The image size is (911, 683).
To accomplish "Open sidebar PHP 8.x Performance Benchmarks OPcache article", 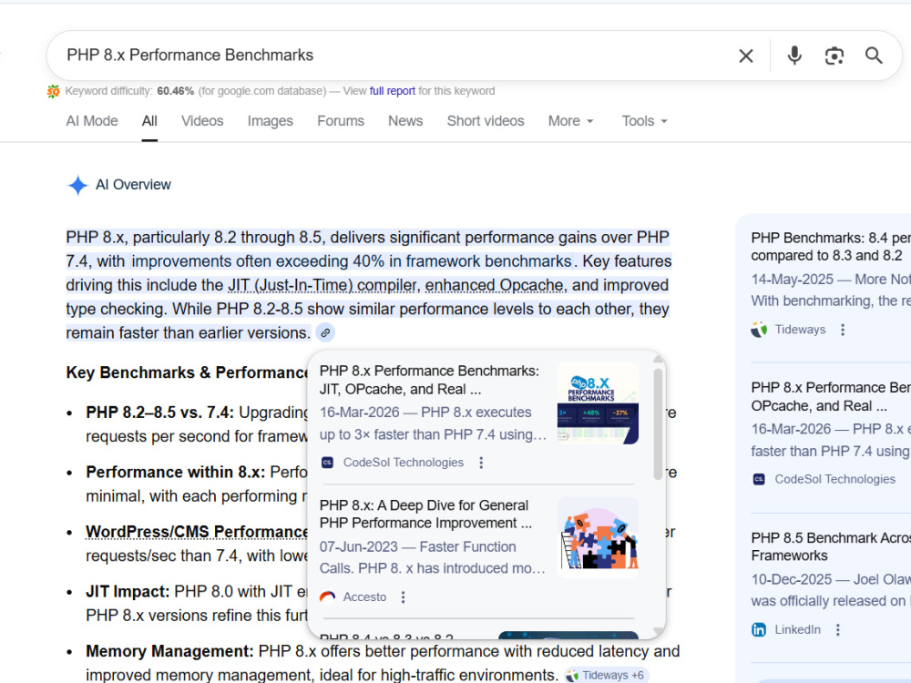I will point(831,397).
